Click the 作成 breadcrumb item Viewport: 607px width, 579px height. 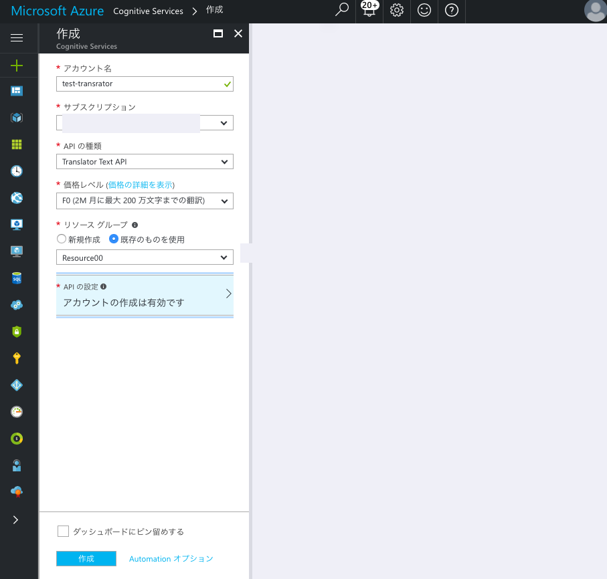coord(214,9)
